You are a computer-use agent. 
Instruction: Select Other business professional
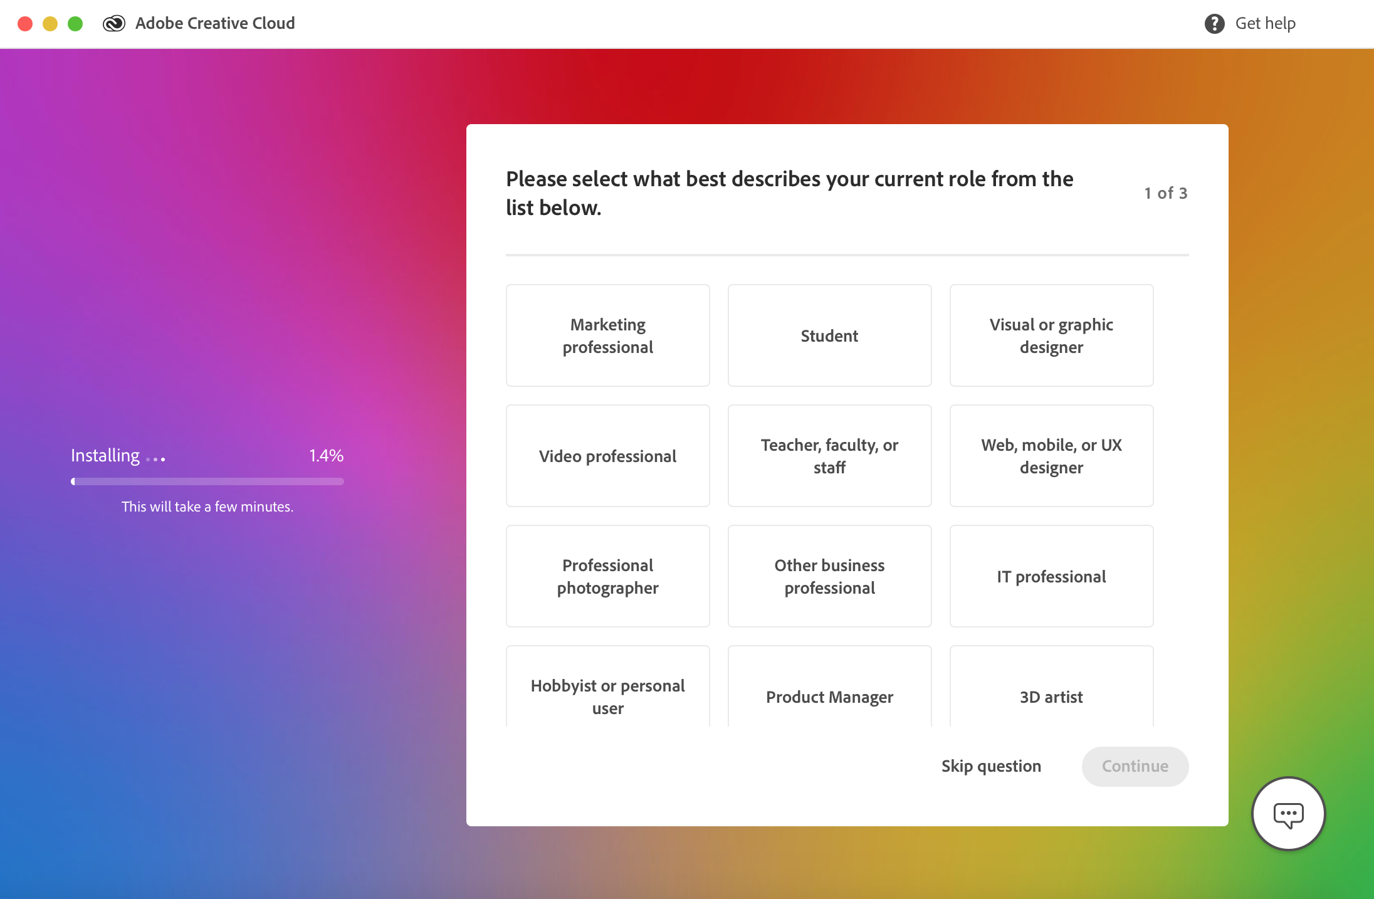829,576
